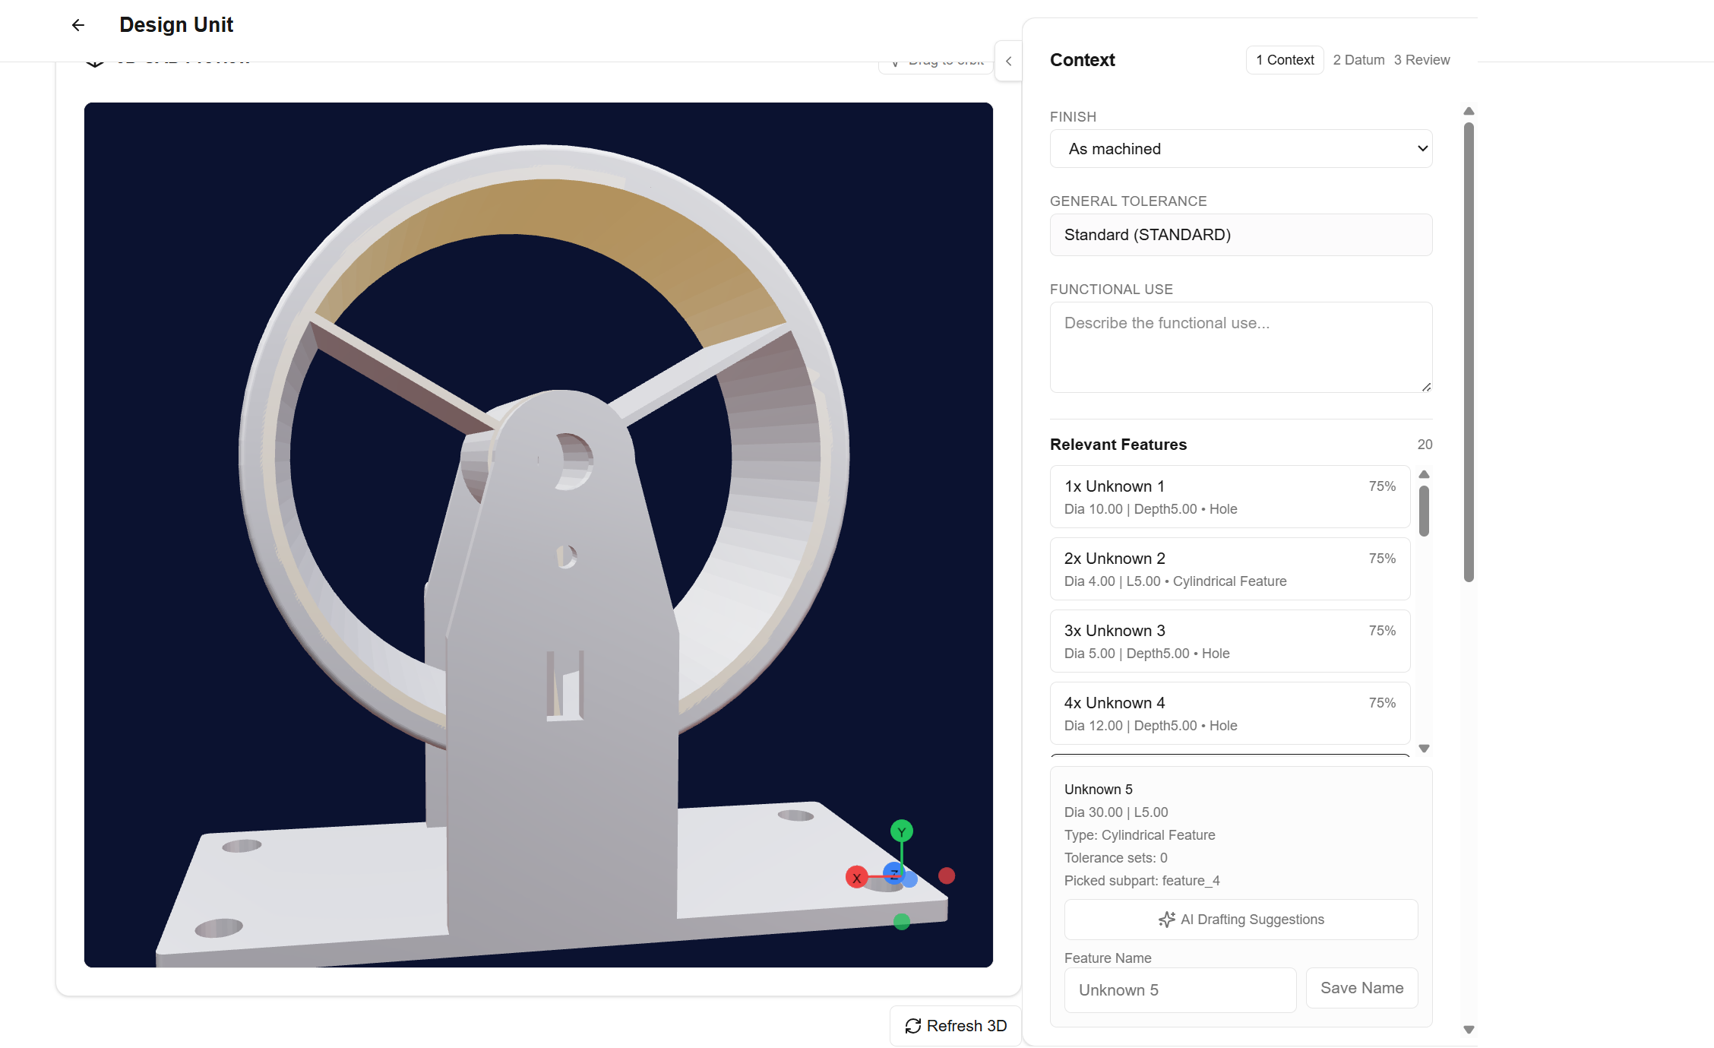Viewport: 1714px width, 1048px height.
Task: Click the features list scrollbar thumb
Action: (x=1424, y=511)
